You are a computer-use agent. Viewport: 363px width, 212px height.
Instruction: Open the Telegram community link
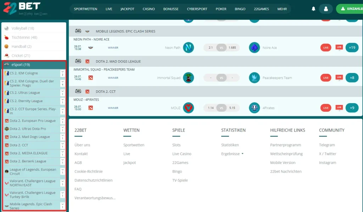click(x=327, y=145)
